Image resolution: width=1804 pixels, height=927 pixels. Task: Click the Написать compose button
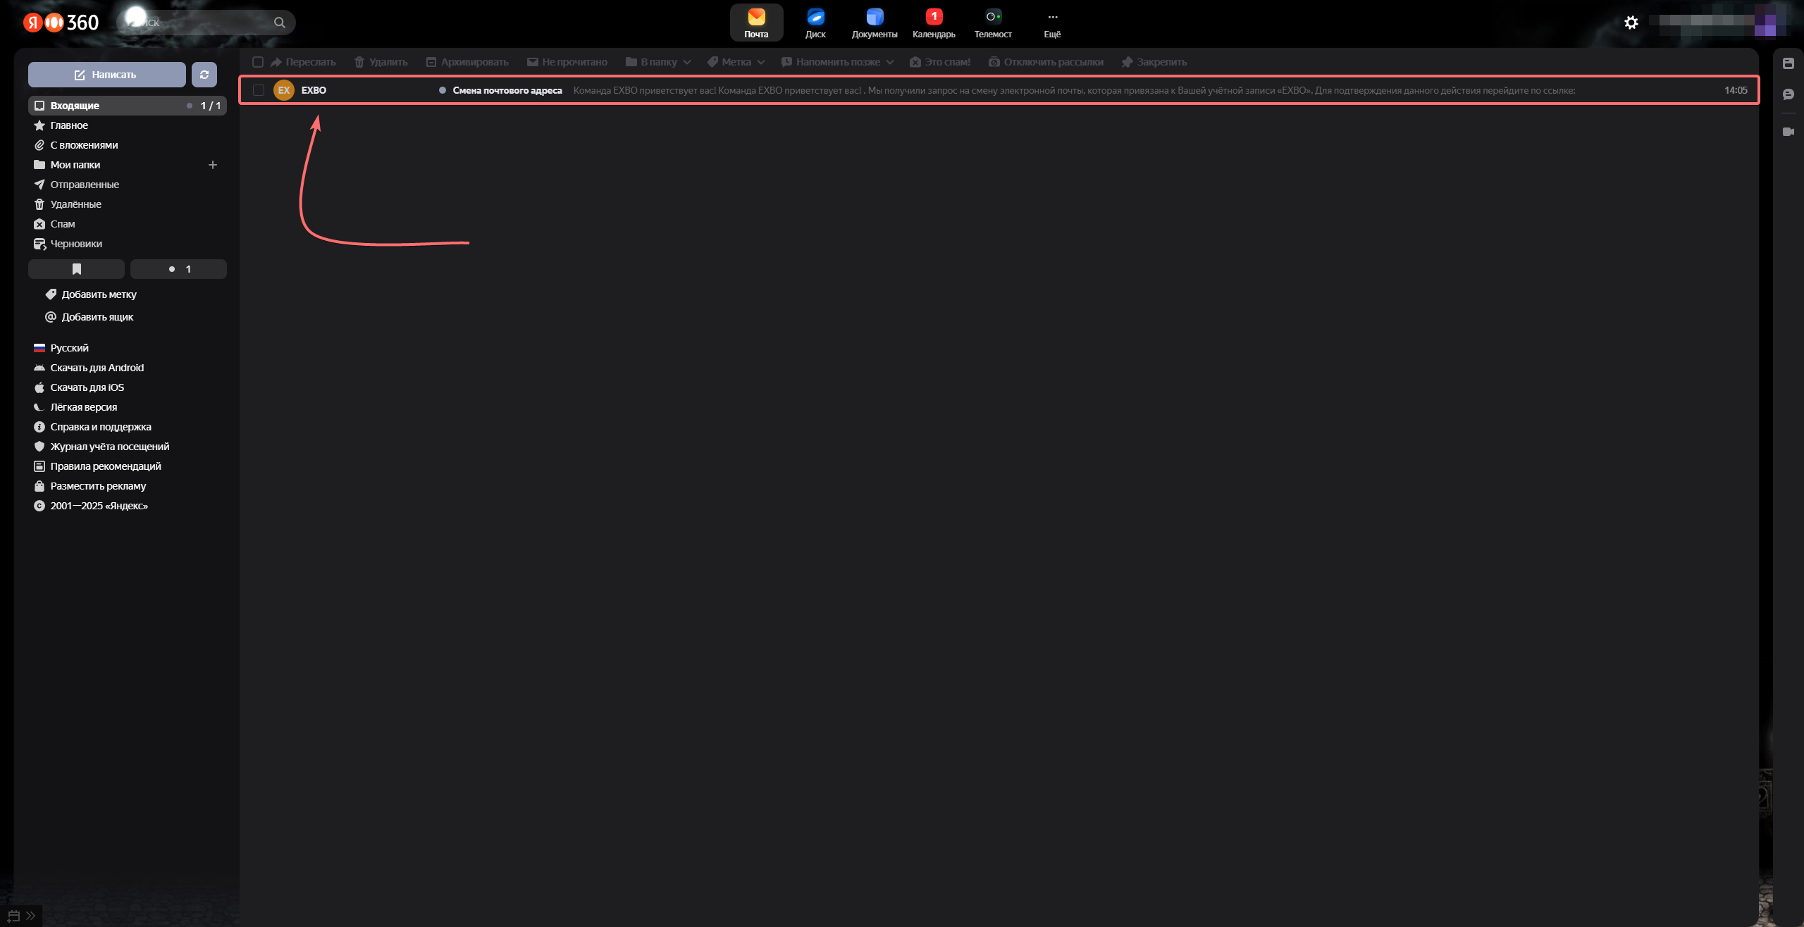106,75
